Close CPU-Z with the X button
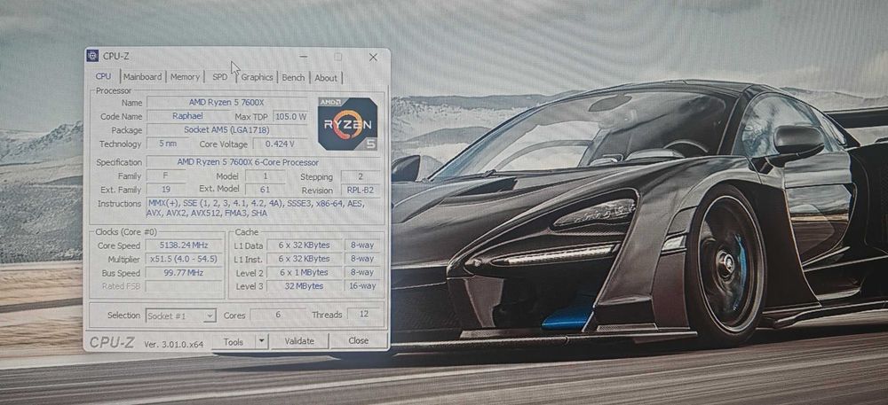Image resolution: width=888 pixels, height=405 pixels. coord(373,57)
